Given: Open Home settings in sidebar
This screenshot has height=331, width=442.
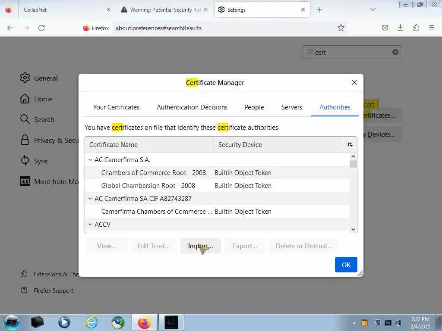Looking at the screenshot, I should click(x=36, y=99).
